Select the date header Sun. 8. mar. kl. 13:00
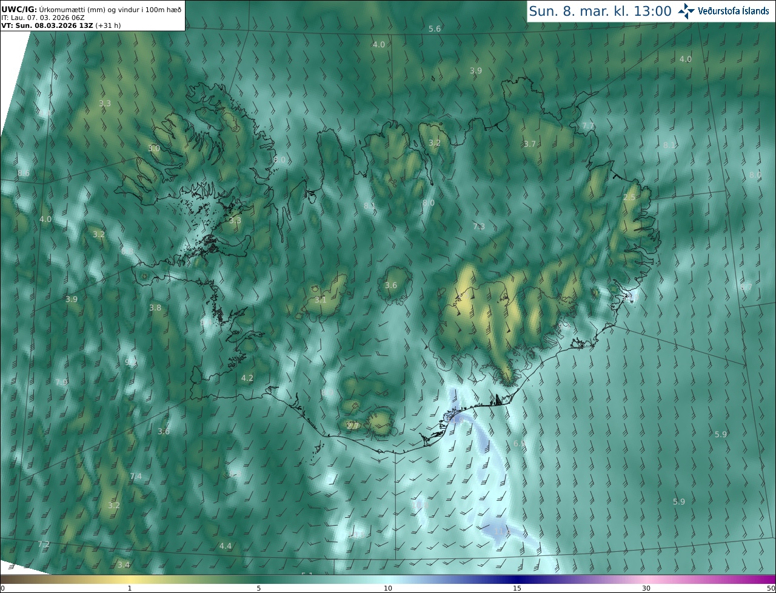 [600, 11]
